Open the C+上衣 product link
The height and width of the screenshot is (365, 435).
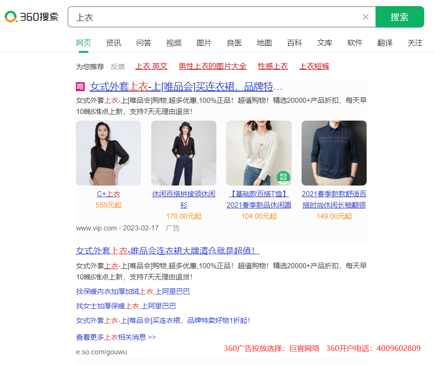(x=108, y=193)
